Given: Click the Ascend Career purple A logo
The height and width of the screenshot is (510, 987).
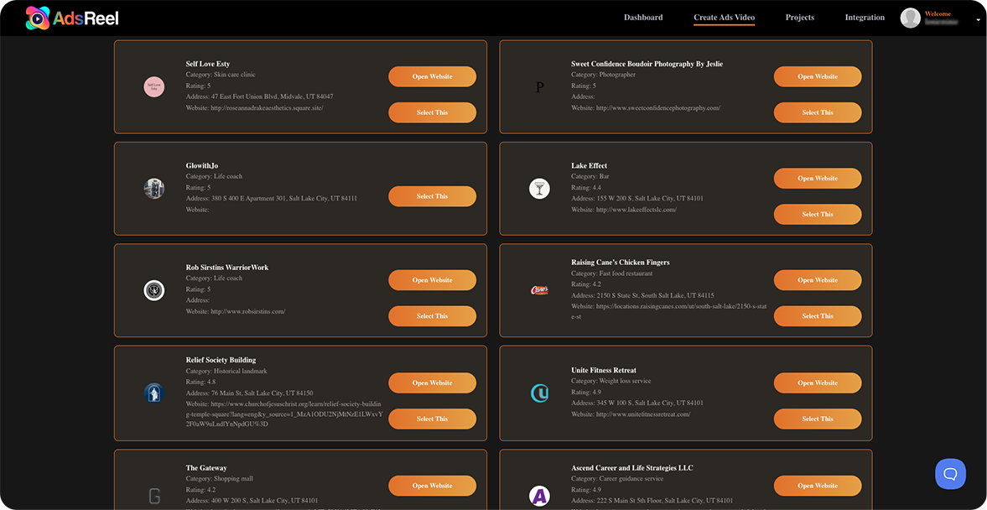Looking at the screenshot, I should [x=539, y=496].
